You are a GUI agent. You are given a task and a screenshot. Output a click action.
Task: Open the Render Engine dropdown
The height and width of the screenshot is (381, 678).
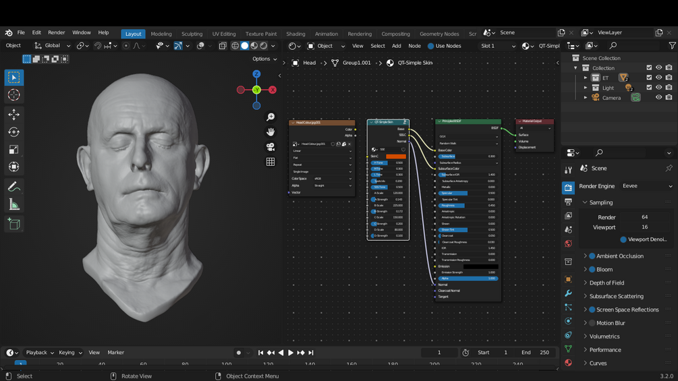647,186
